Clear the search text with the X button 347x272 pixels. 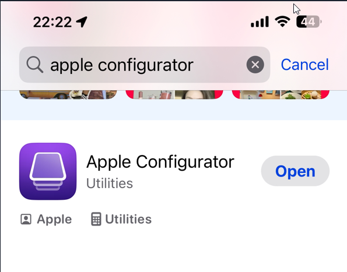tap(255, 65)
